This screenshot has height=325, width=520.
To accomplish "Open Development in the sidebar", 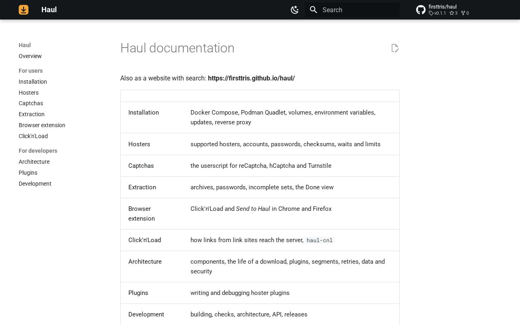I will [35, 184].
